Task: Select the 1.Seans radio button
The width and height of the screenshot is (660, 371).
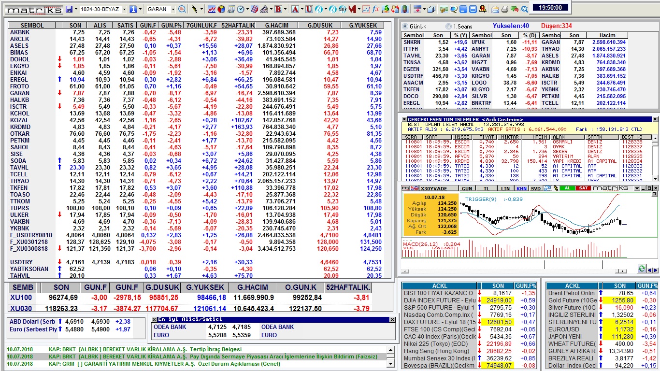Action: tap(448, 26)
